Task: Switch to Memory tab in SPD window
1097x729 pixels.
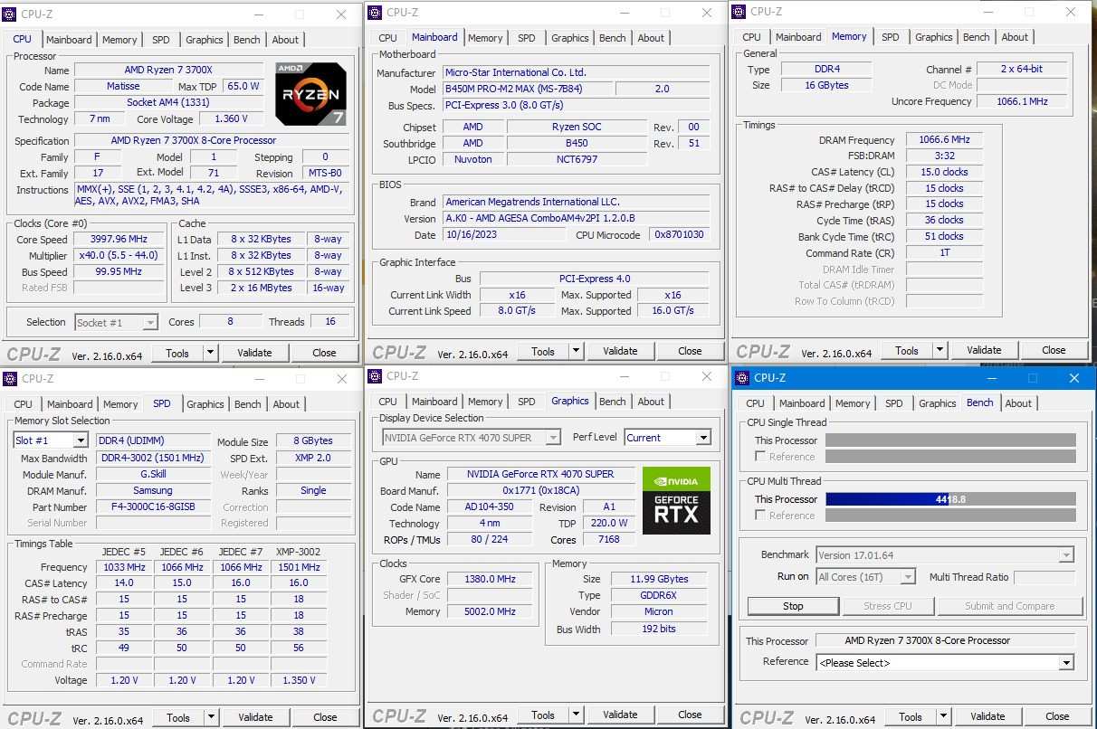Action: [x=120, y=404]
